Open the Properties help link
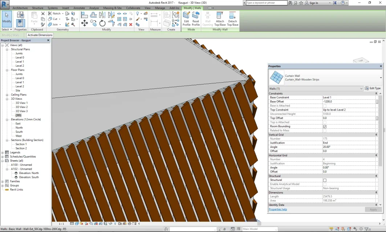This screenshot has width=386, height=232. [x=278, y=210]
